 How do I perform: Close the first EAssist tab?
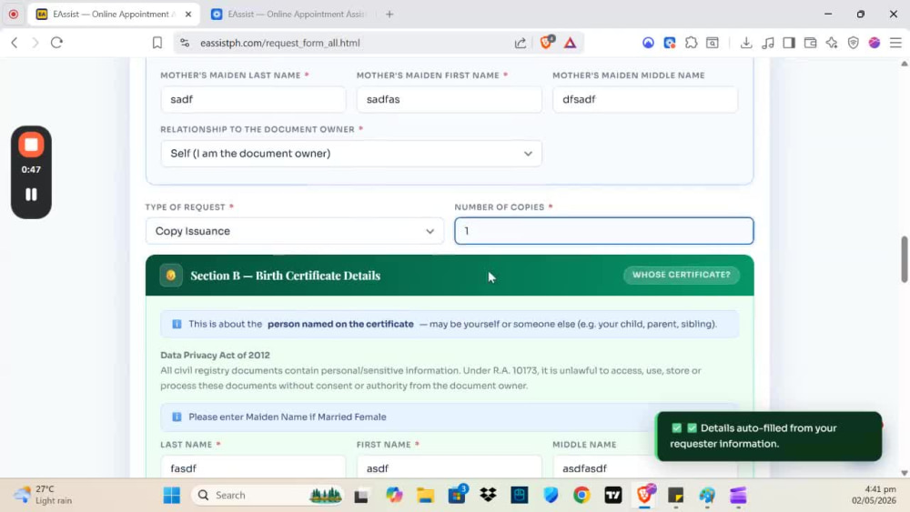pos(188,14)
